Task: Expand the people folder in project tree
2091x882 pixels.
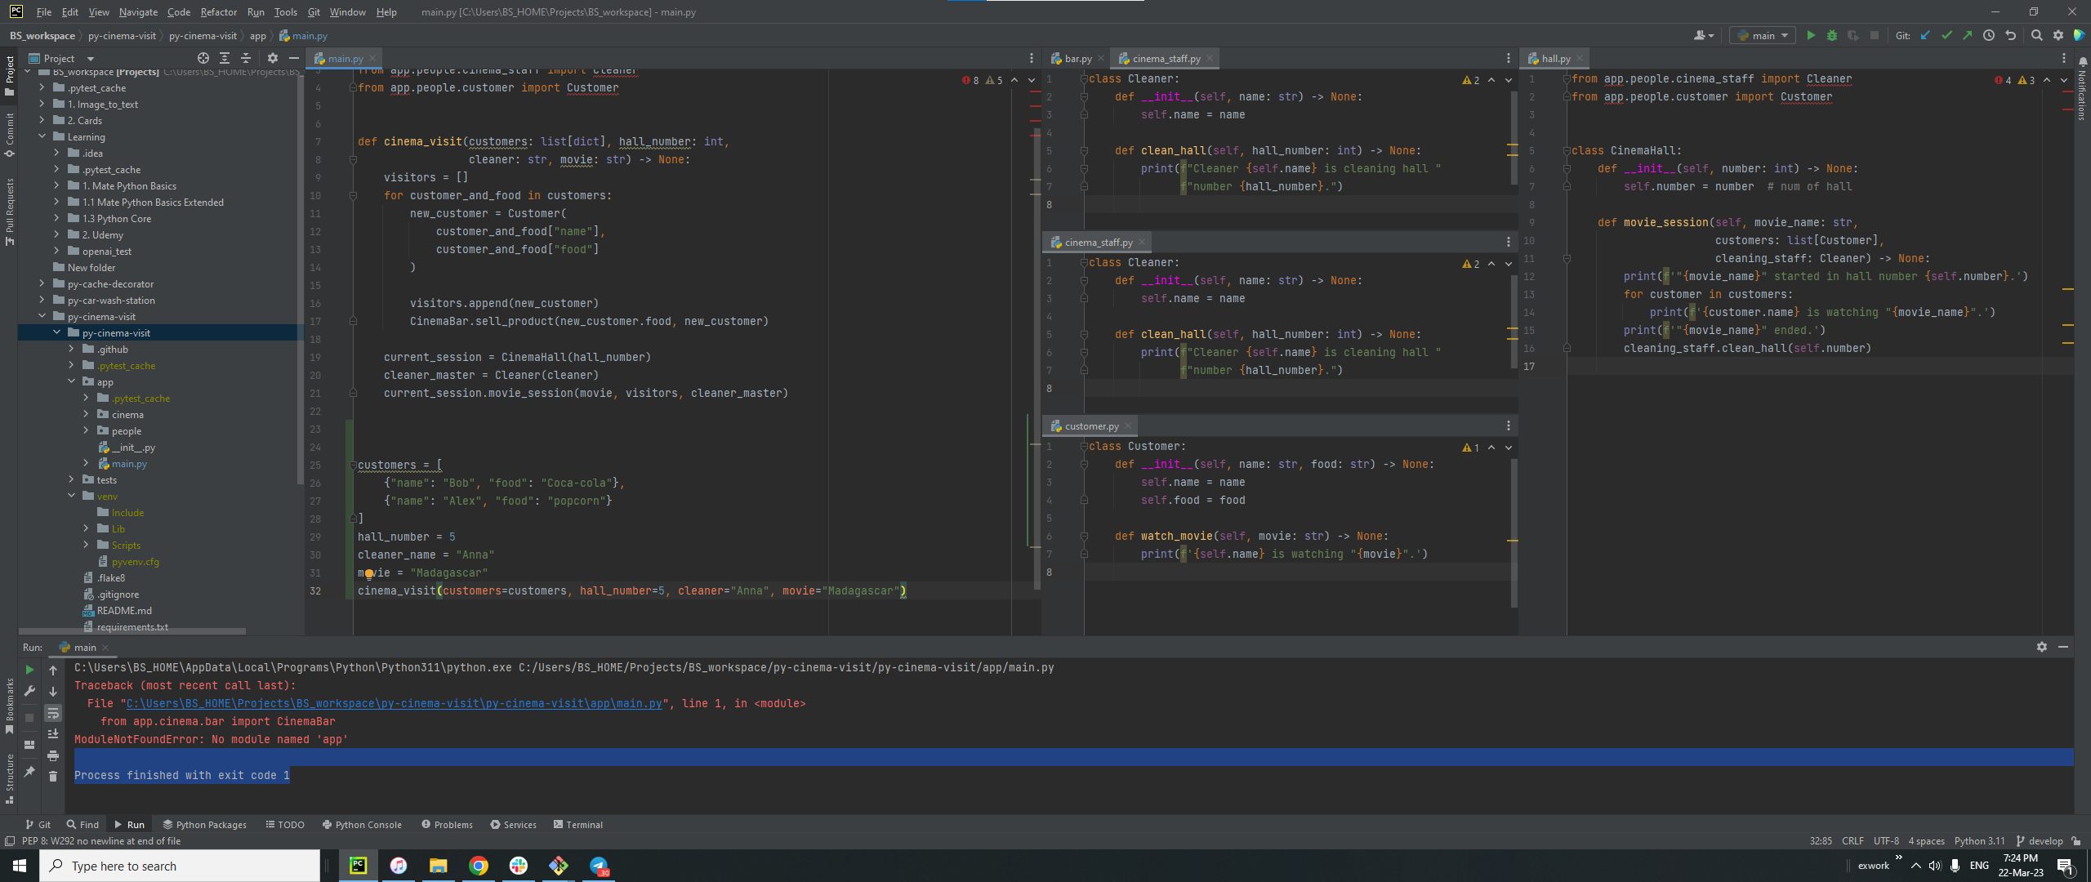Action: [86, 430]
